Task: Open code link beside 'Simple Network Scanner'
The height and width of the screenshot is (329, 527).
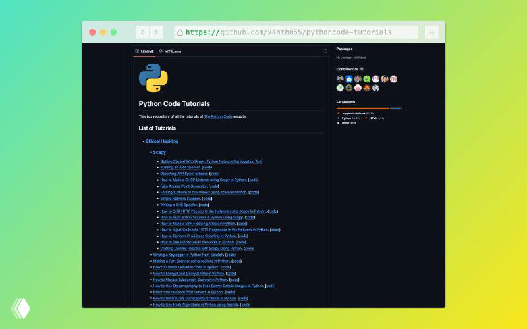Action: point(207,199)
